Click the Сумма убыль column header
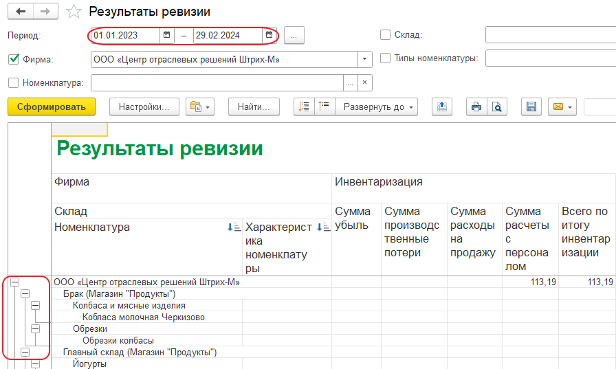Screen dimensions: 616x369 pos(356,239)
